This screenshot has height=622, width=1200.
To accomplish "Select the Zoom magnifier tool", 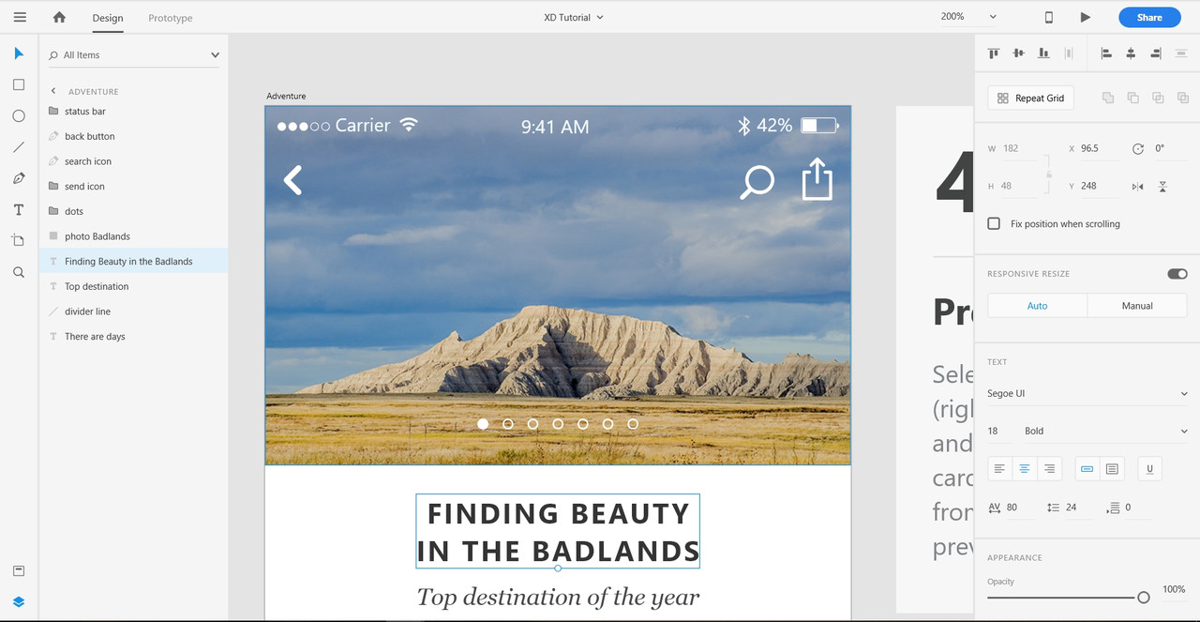I will (x=19, y=272).
